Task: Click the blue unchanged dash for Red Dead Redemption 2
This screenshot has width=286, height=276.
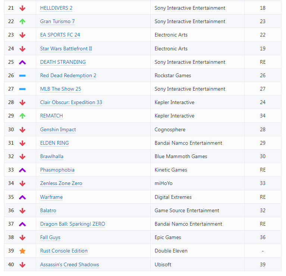Action: pyautogui.click(x=22, y=76)
